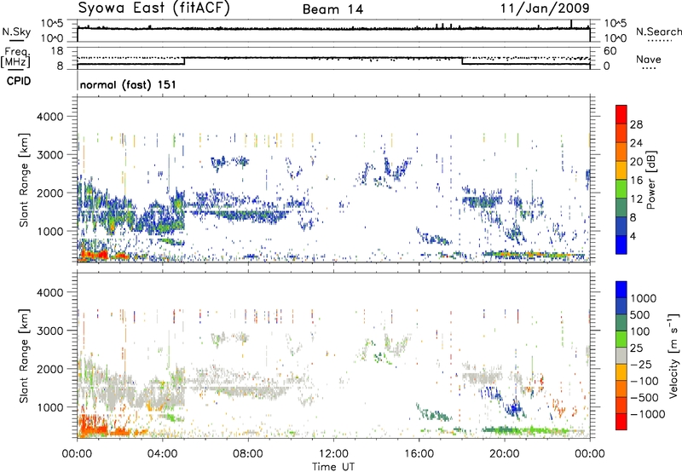
Task: Click the N.Sky noise trace line
Action: point(333,29)
